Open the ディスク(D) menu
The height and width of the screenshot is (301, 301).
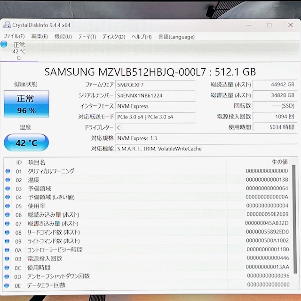(114, 37)
